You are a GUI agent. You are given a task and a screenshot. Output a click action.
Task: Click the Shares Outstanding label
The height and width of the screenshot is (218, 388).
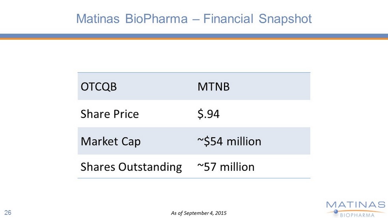pyautogui.click(x=131, y=167)
